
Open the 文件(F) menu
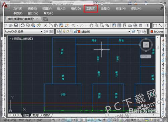(x=18, y=9)
